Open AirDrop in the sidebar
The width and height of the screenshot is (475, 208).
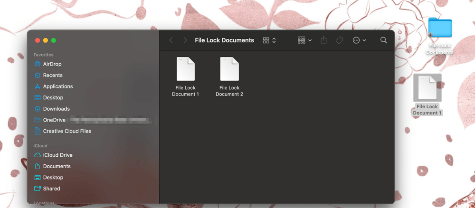click(x=52, y=64)
